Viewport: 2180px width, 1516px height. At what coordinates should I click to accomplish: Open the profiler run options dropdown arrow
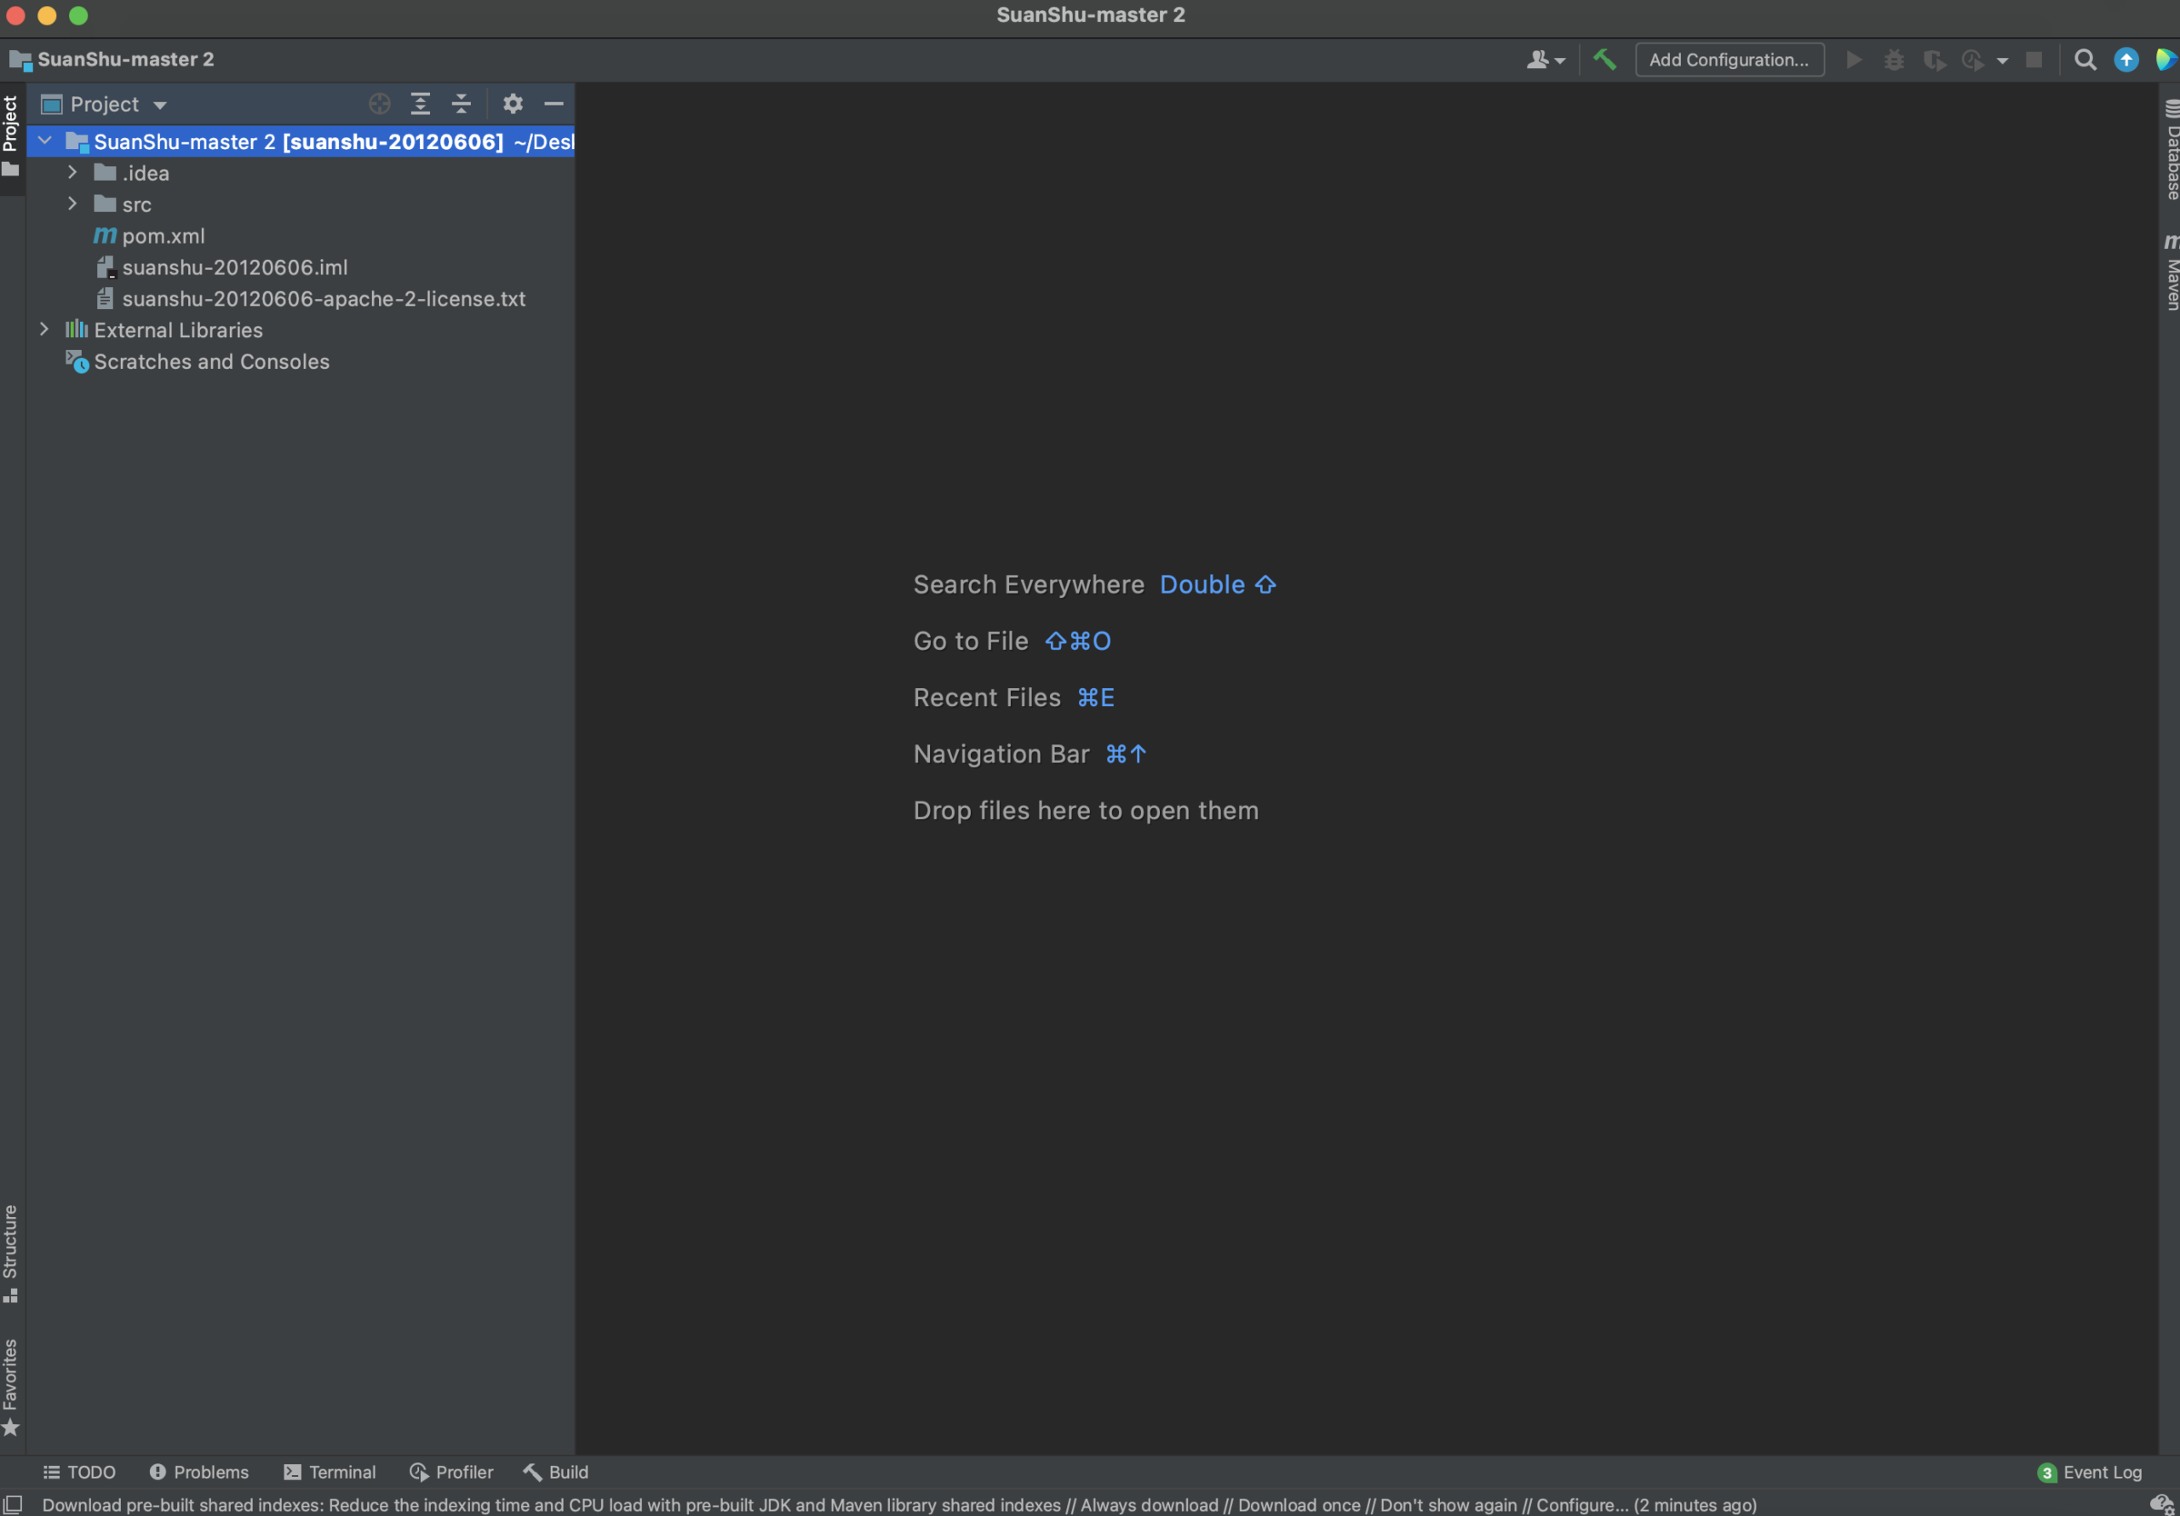(2002, 60)
